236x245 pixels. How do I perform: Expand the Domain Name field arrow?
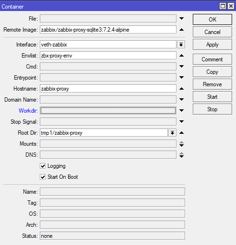point(181,99)
